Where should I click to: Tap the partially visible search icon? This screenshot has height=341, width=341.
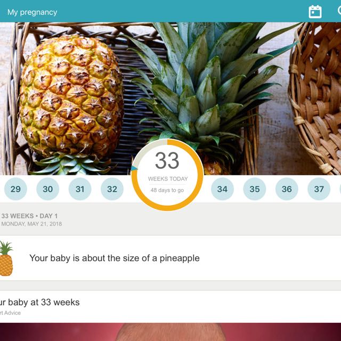[339, 11]
